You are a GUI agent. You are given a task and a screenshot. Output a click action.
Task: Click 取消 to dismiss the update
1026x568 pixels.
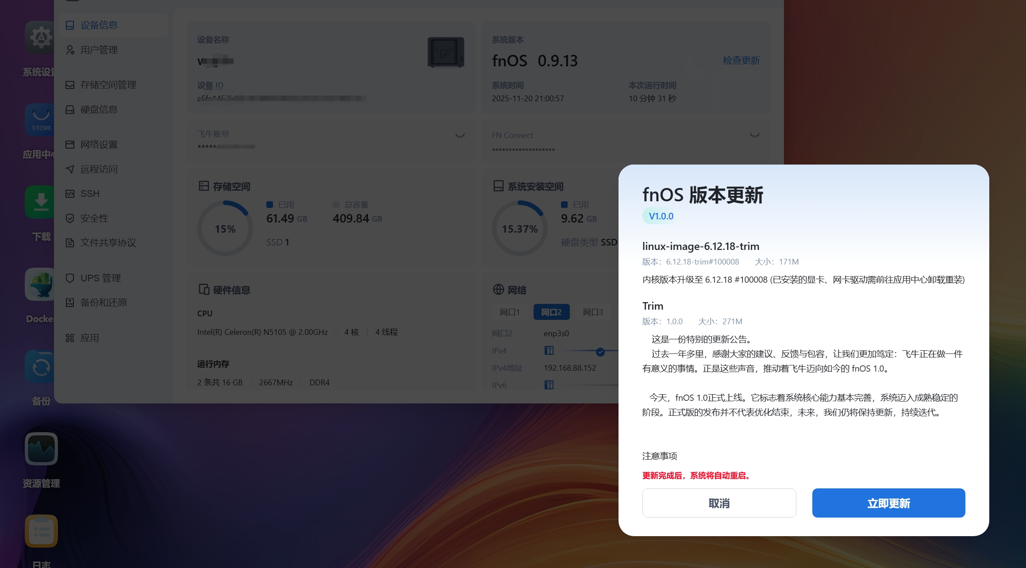coord(719,503)
